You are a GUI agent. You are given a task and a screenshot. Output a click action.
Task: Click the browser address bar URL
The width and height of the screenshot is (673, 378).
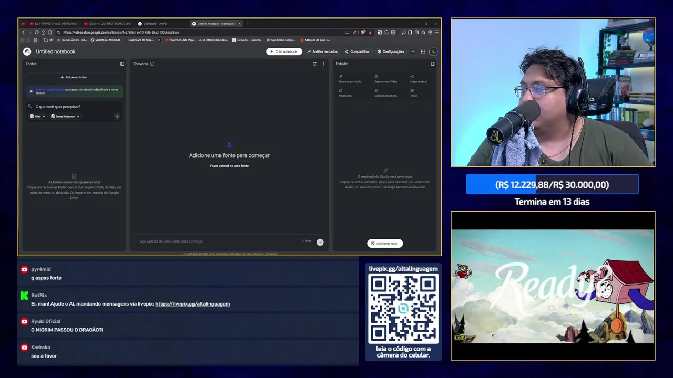[x=121, y=33]
